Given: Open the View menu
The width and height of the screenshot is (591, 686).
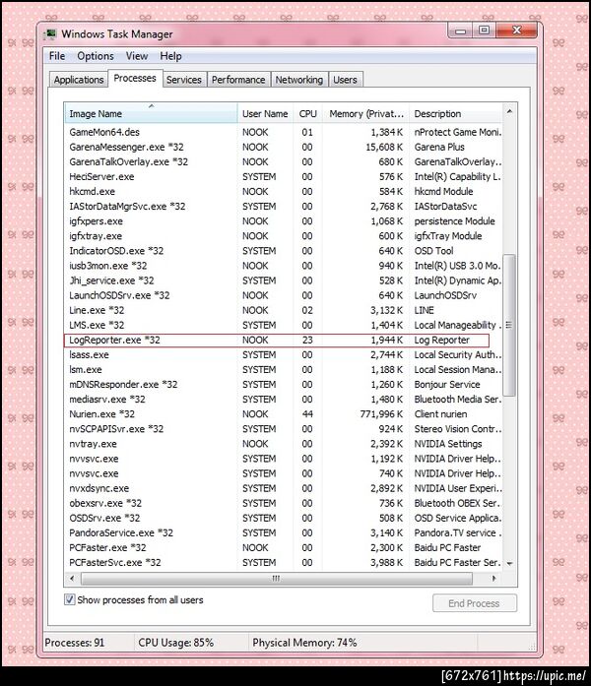Looking at the screenshot, I should tap(137, 56).
